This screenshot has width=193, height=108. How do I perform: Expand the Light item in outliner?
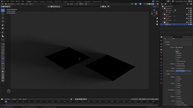(x=165, y=12)
